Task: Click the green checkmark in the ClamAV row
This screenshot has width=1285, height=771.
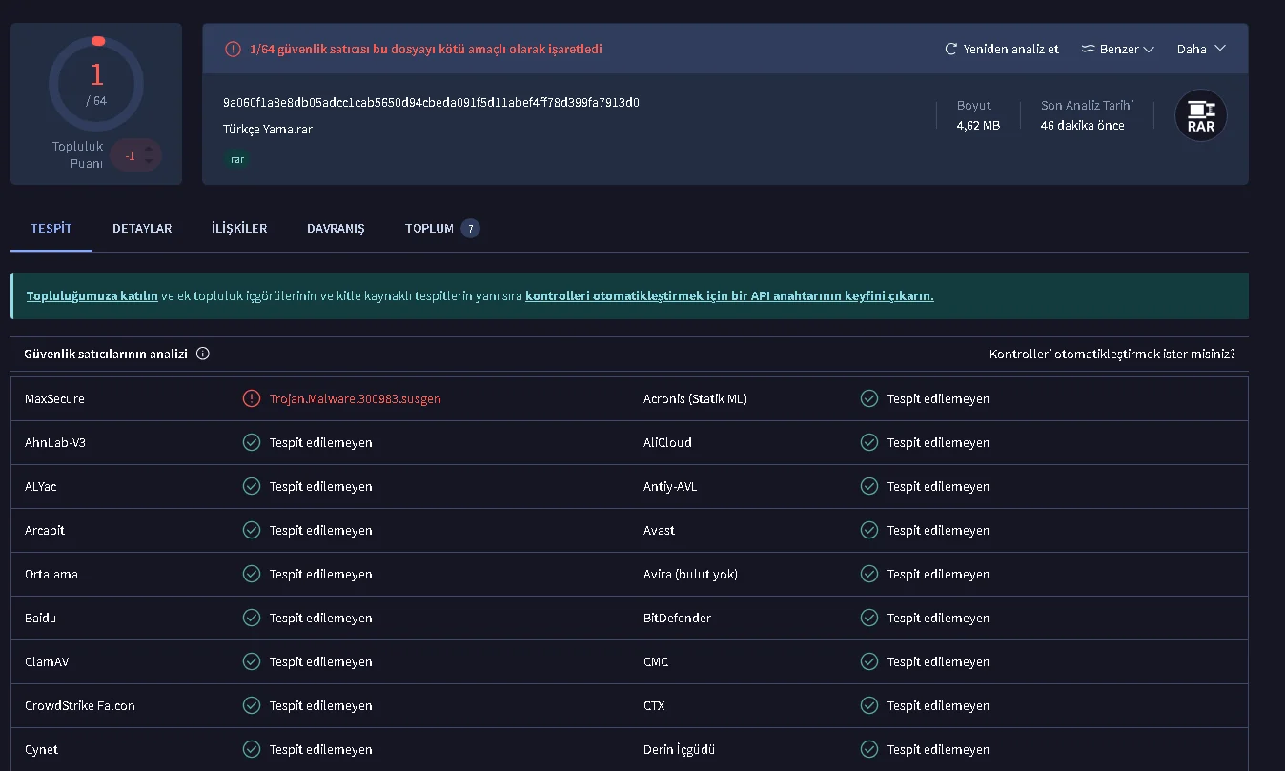Action: [251, 661]
